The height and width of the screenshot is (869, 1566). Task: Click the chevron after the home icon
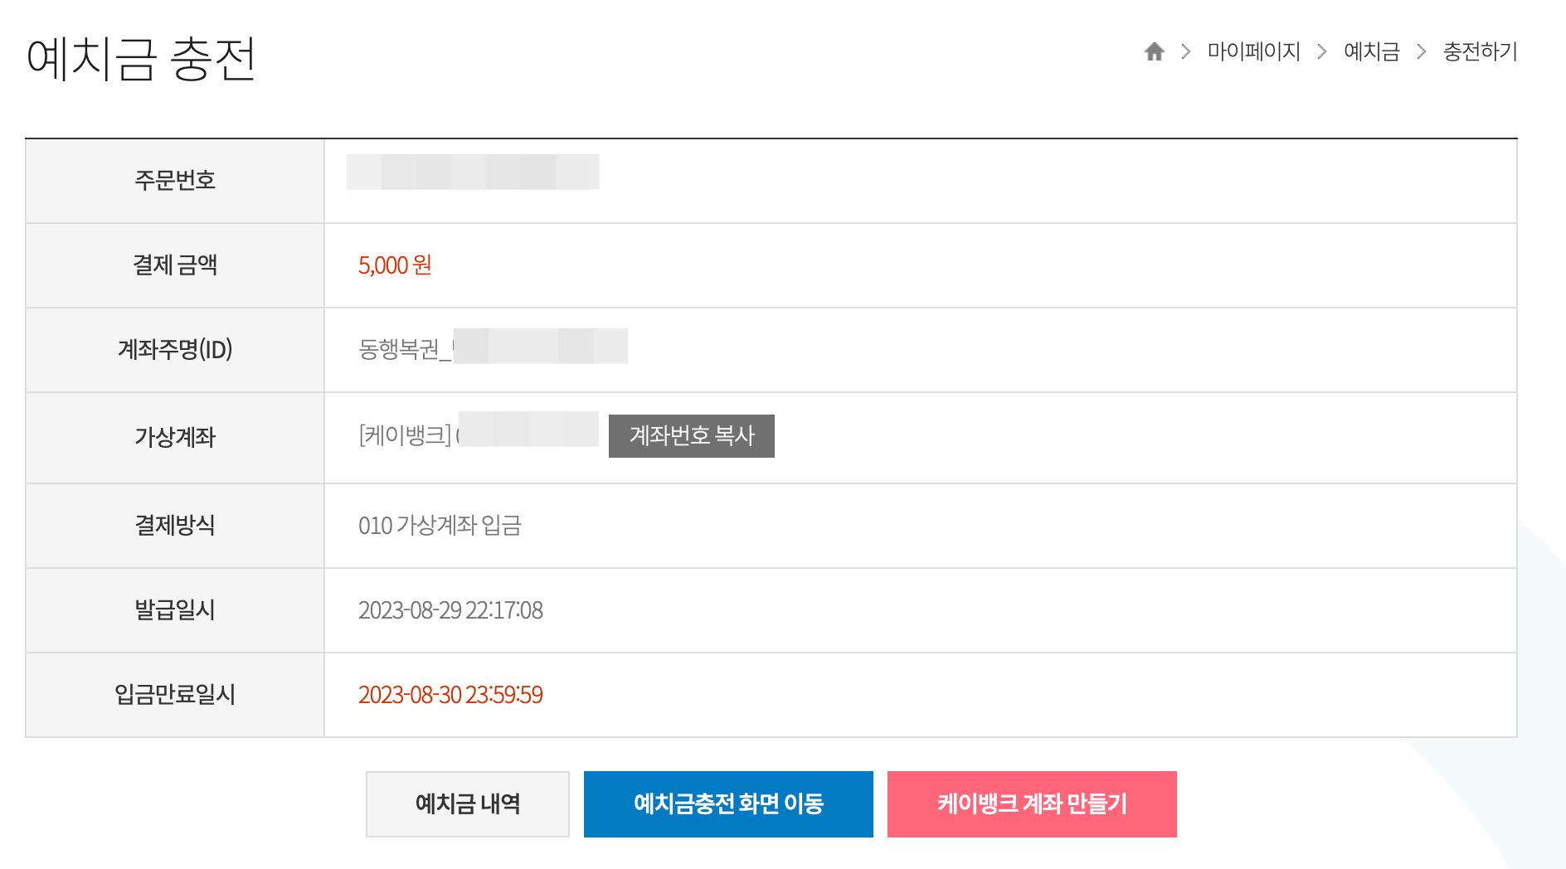[x=1184, y=51]
